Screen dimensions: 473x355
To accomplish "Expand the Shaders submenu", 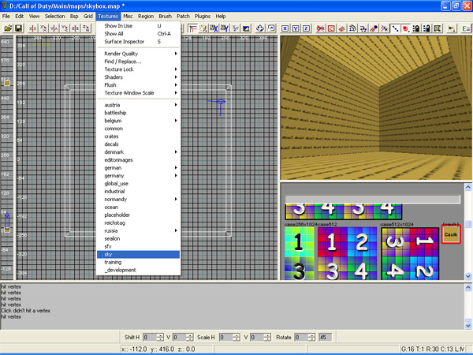I will [139, 77].
